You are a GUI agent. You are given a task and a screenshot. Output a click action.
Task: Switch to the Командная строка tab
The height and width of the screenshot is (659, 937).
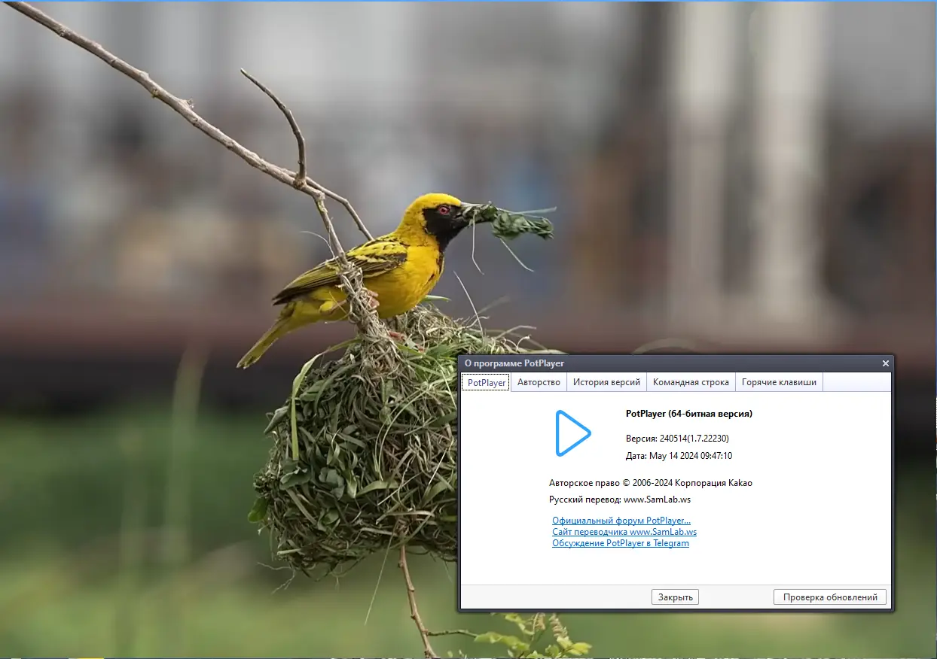(x=691, y=381)
